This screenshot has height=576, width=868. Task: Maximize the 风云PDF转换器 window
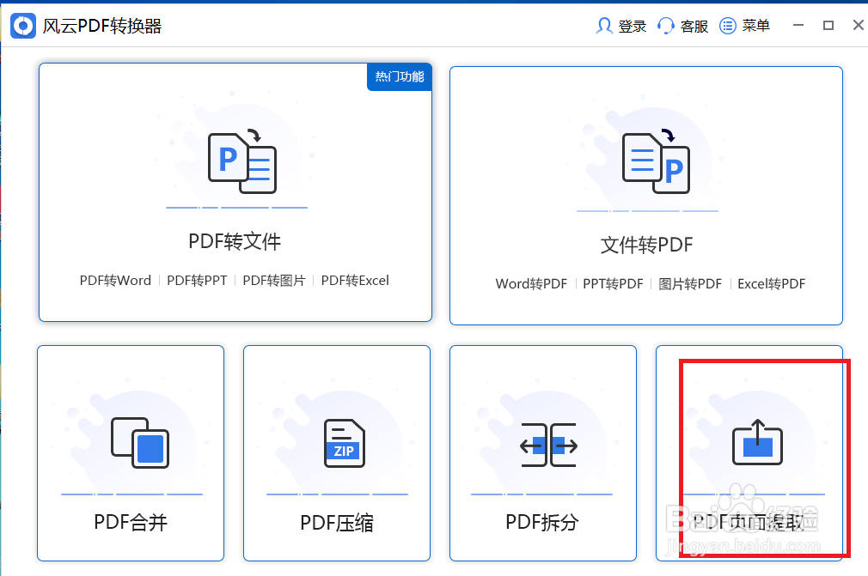[828, 26]
